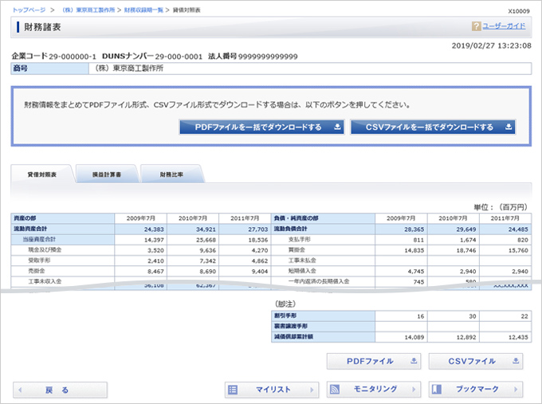The width and height of the screenshot is (542, 404).
Task: Select the 裏書譲渡手形 footnote row label
Action: click(x=291, y=326)
